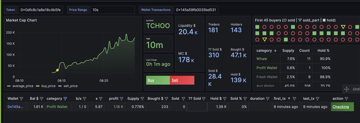Open filter for Hold $ column
The width and height of the screenshot is (360, 123).
225,99
